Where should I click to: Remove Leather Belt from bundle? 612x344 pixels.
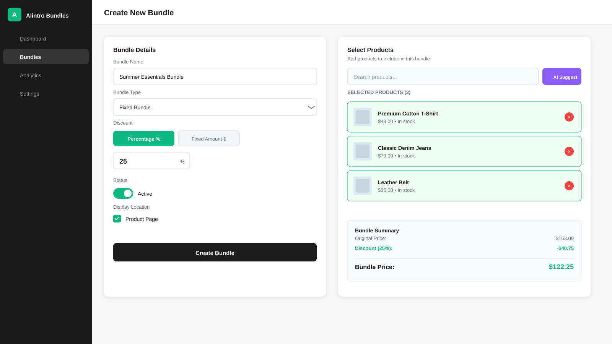569,186
